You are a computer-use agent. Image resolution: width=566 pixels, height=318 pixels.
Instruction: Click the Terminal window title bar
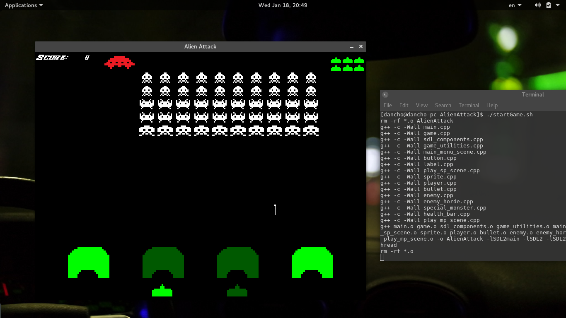click(473, 94)
